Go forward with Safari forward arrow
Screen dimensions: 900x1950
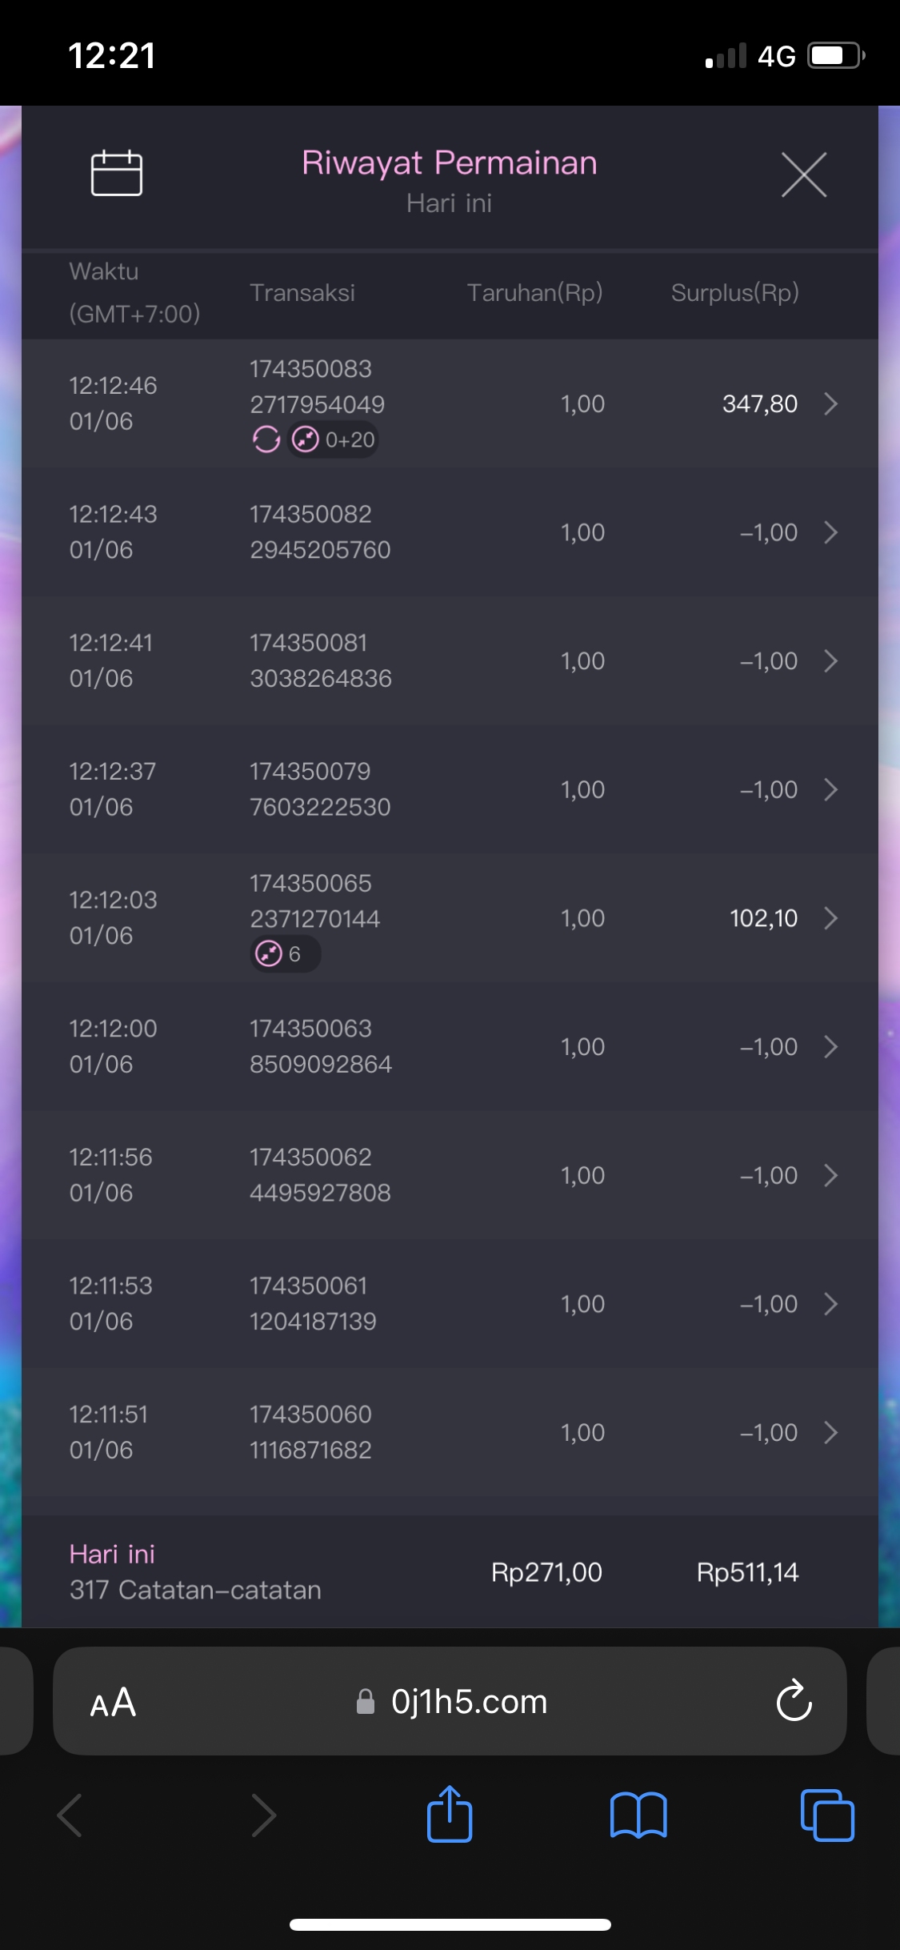263,1814
